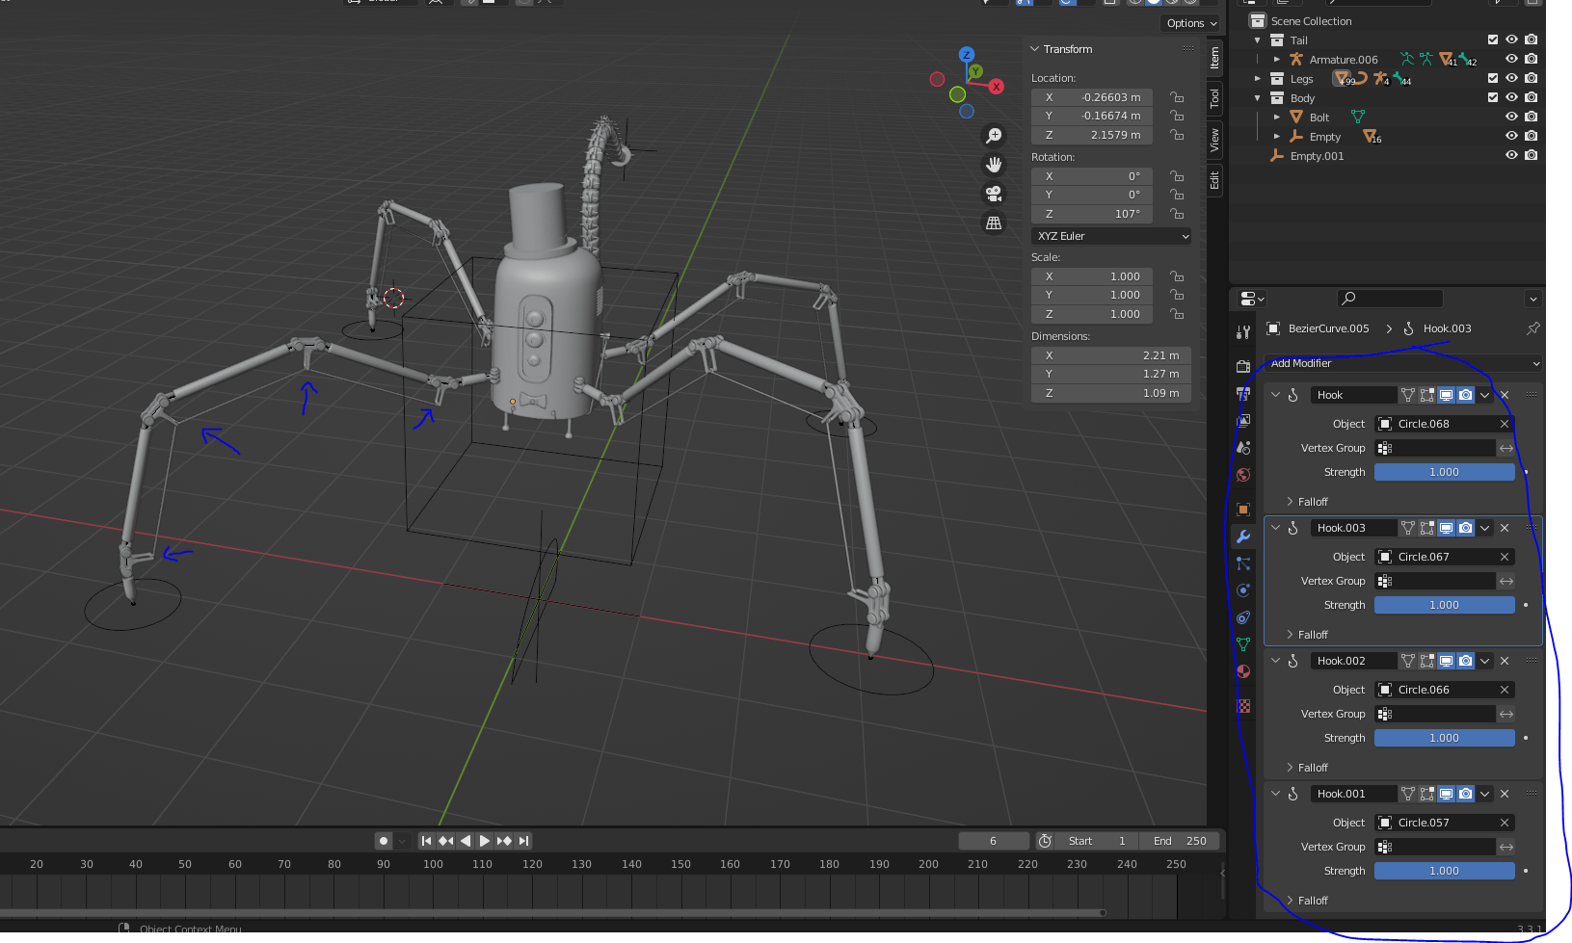The width and height of the screenshot is (1572, 943).
Task: Toggle the camera view icon
Action: click(x=994, y=194)
